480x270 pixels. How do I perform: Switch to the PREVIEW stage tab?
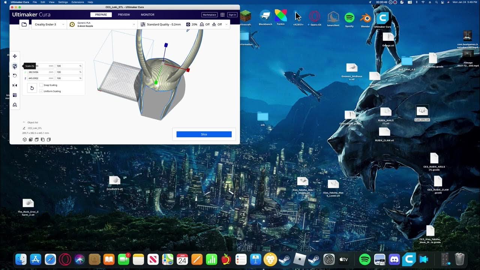click(124, 15)
